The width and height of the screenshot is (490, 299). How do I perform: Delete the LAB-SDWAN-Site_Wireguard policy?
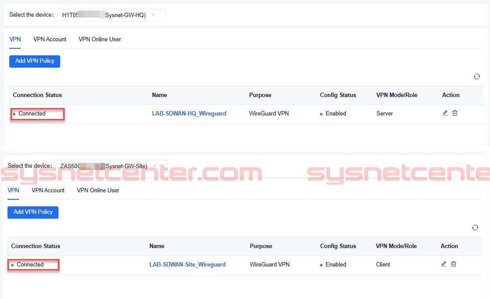(453, 264)
